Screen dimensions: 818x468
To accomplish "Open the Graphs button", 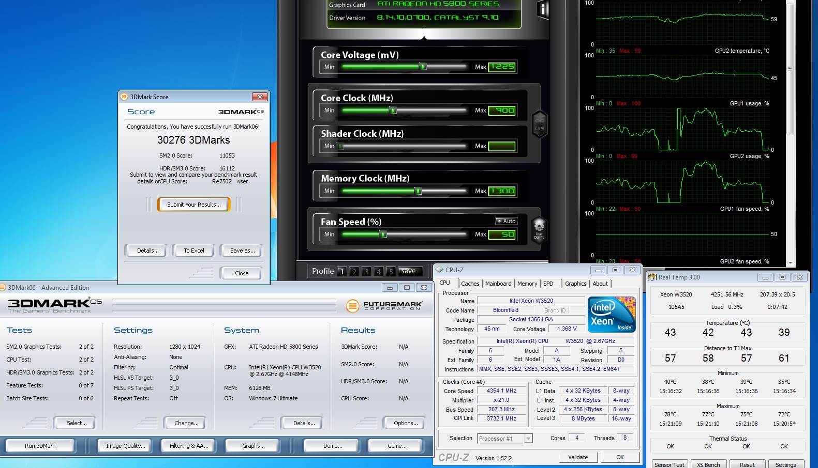I will [254, 446].
